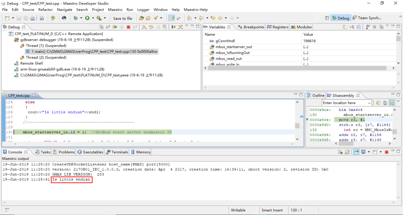Click the Clear Console icon
Screen dimensions: 403x215
(340, 152)
